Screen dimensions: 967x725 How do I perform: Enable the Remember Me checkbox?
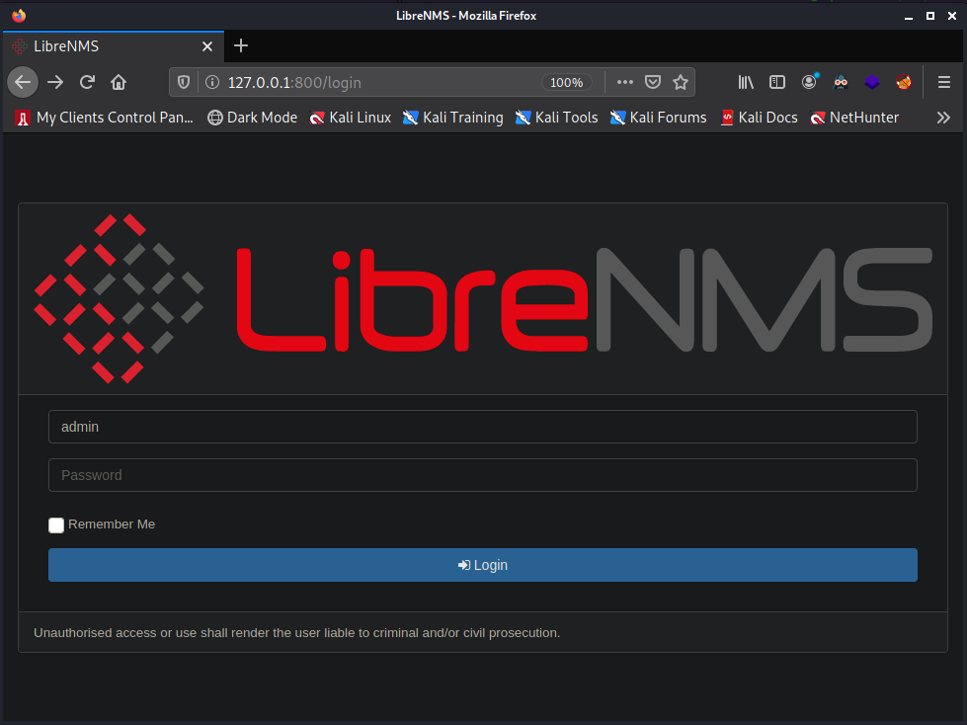(56, 525)
